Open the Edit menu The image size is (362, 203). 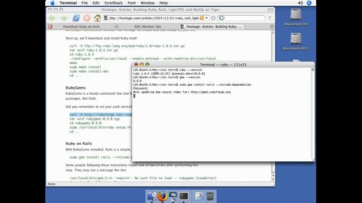(96, 3)
